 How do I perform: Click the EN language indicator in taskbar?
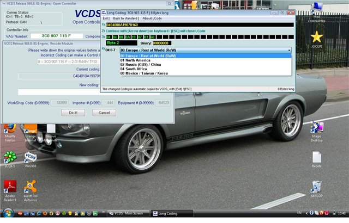point(299,213)
